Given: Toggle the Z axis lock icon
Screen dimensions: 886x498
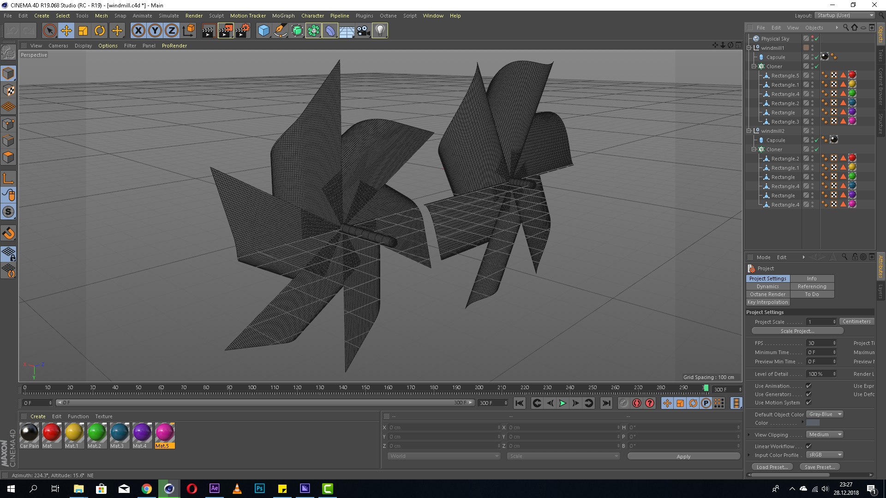Looking at the screenshot, I should (172, 31).
